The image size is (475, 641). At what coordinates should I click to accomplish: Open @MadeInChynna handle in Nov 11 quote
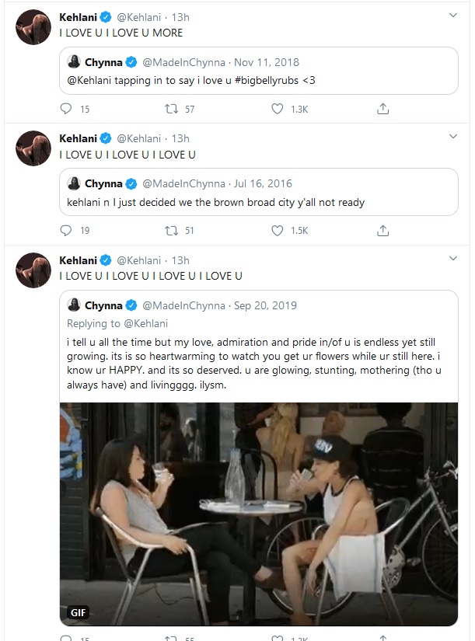click(x=183, y=63)
